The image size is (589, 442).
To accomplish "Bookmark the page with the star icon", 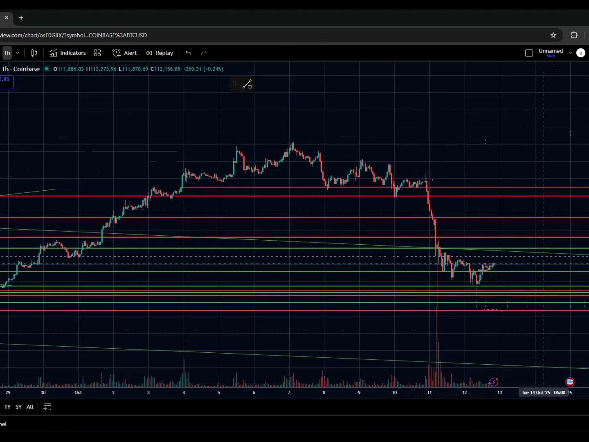I will click(553, 35).
